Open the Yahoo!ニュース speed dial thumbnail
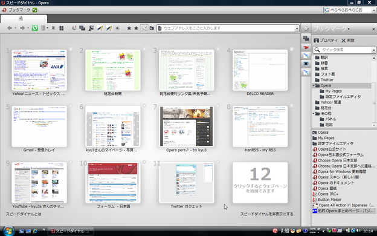The image size is (377, 236). [x=39, y=70]
